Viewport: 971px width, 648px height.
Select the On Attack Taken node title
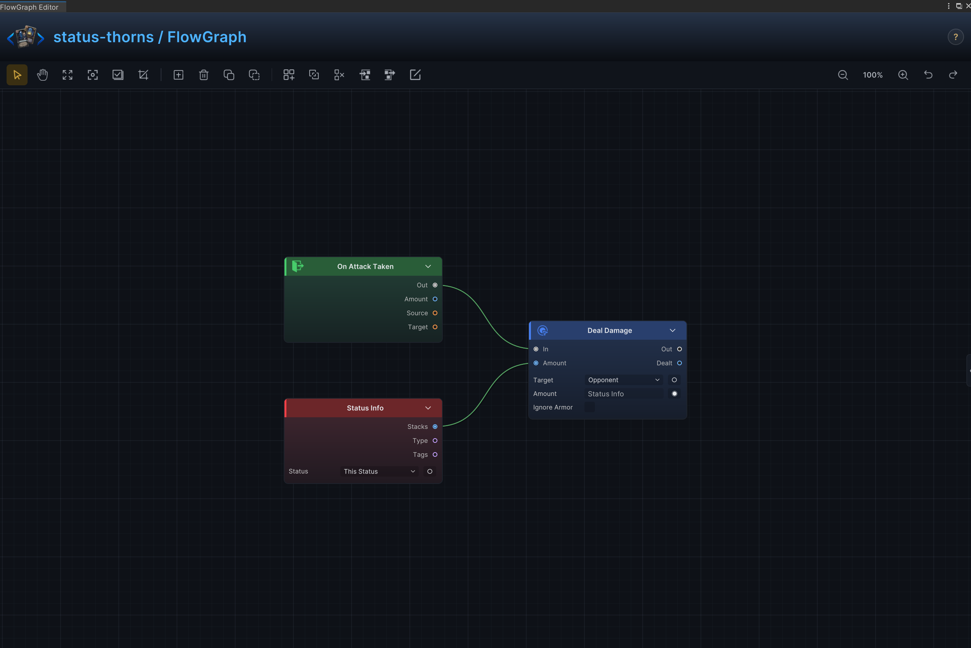pyautogui.click(x=365, y=266)
